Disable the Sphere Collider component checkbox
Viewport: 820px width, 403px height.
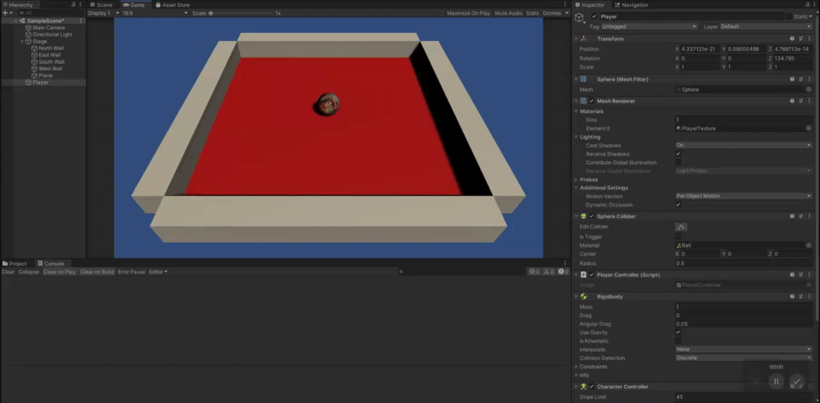pyautogui.click(x=592, y=216)
